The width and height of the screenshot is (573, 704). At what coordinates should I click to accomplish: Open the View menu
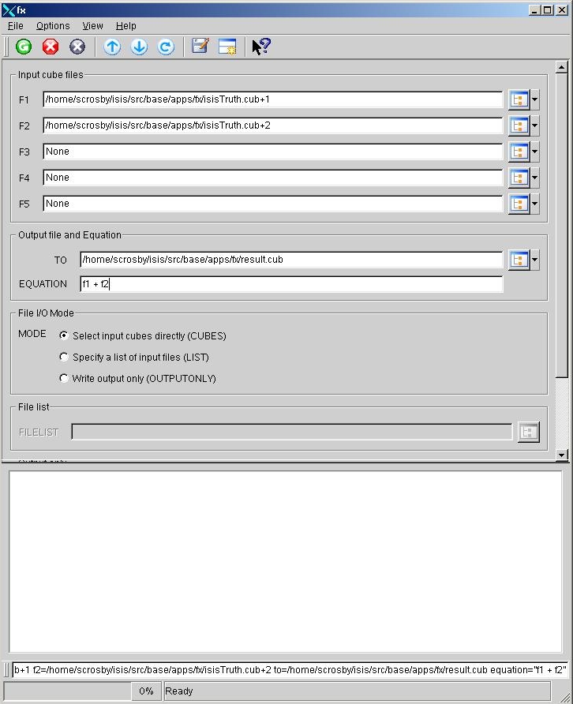(92, 26)
